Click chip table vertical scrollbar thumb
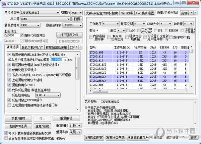This screenshot has width=201, height=144. (191, 51)
